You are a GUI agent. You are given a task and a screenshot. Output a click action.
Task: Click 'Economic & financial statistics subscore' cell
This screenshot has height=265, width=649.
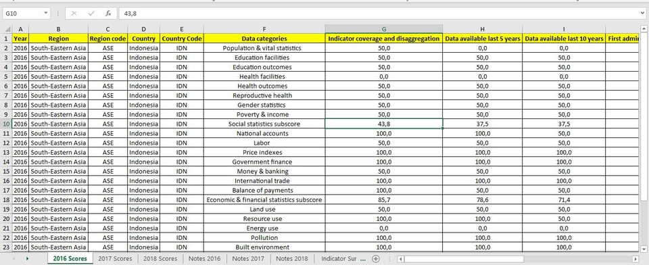[264, 200]
